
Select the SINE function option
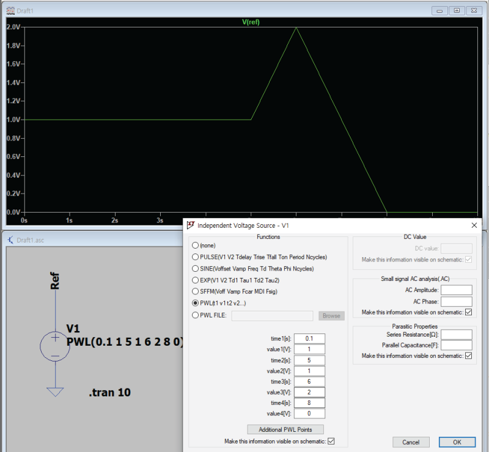coord(196,269)
